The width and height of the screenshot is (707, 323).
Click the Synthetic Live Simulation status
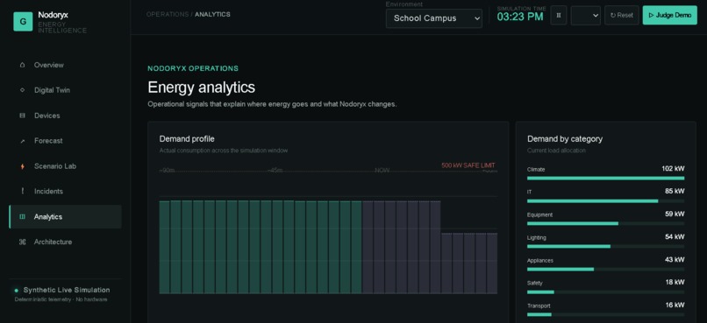(x=67, y=290)
